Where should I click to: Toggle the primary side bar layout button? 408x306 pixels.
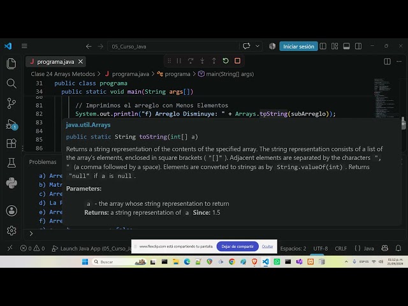click(323, 46)
